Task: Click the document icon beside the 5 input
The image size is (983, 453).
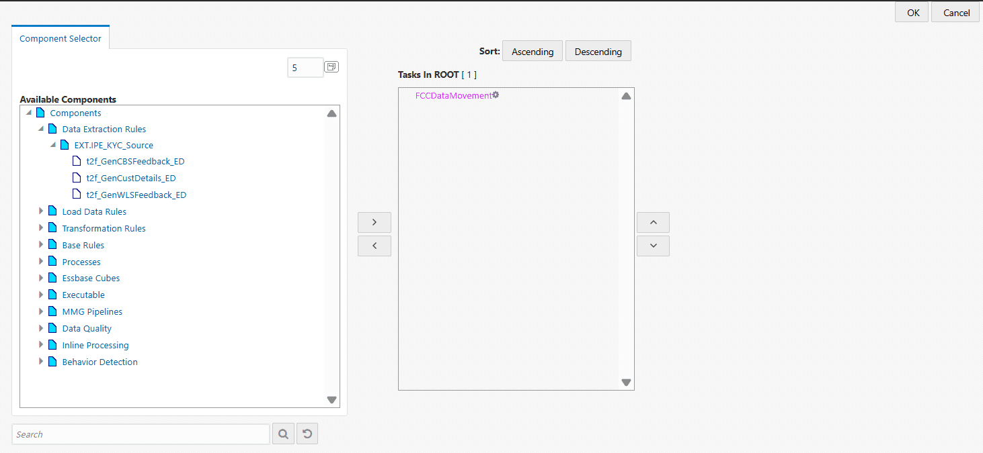Action: [331, 66]
